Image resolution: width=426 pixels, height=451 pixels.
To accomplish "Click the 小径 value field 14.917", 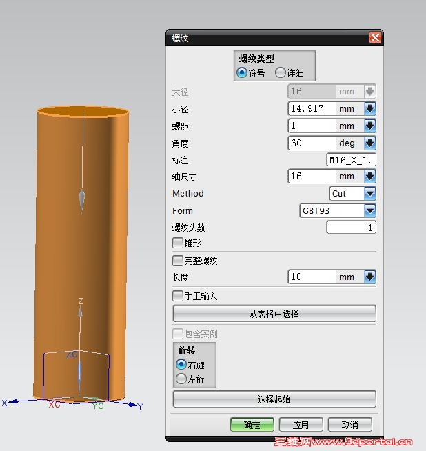I will pos(312,109).
